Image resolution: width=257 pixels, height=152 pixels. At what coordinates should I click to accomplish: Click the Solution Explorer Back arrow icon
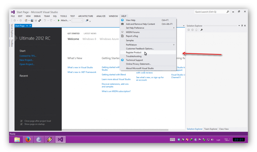tap(189, 30)
